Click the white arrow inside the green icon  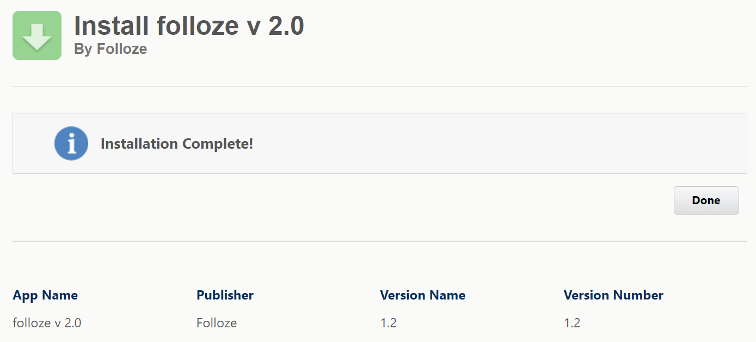(x=36, y=35)
